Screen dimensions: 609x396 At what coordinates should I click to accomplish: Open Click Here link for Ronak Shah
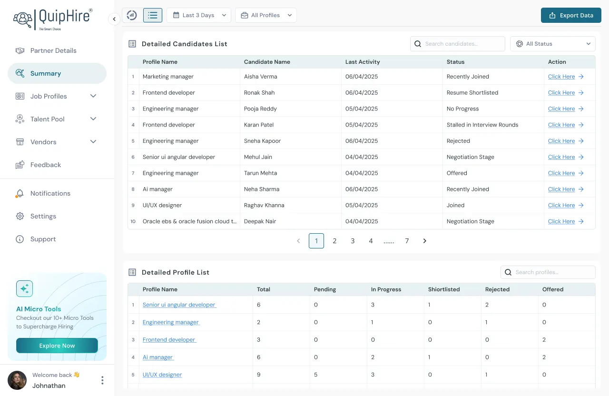[561, 93]
